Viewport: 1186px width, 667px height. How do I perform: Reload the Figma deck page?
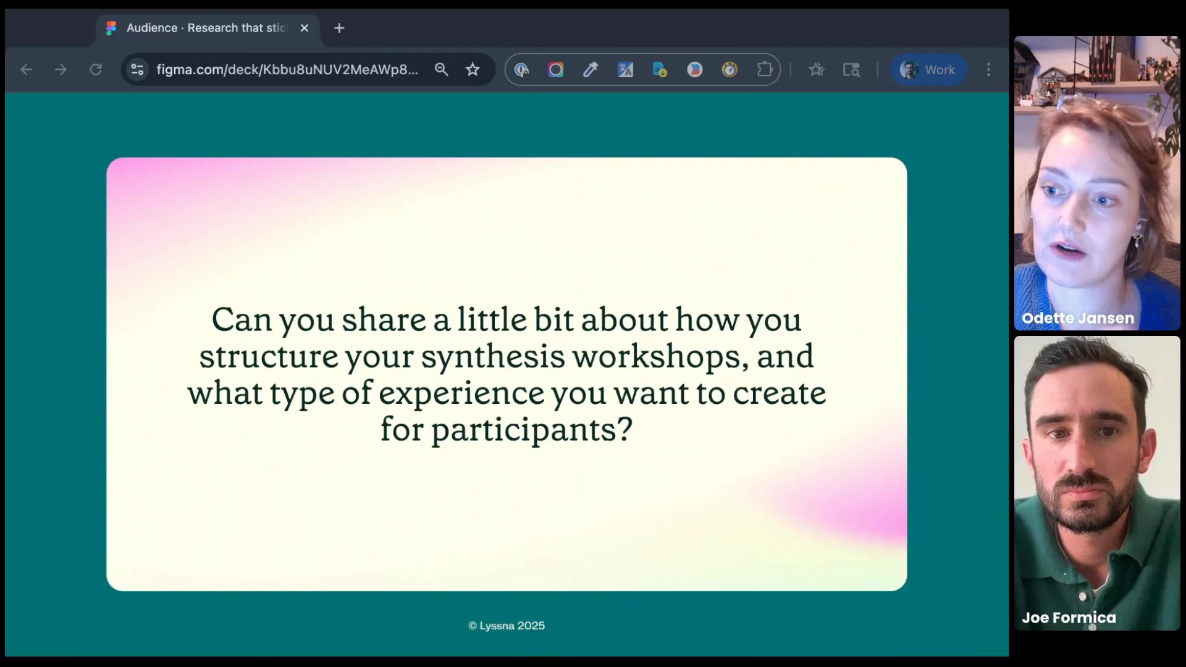[x=96, y=70]
